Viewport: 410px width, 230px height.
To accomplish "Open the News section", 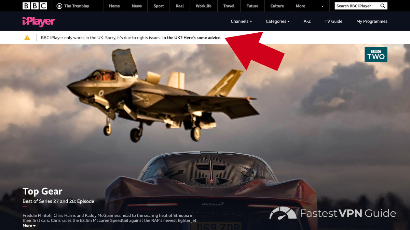I will tap(137, 6).
